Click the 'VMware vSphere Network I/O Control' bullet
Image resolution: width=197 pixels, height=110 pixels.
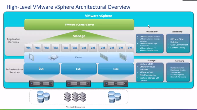(178, 76)
